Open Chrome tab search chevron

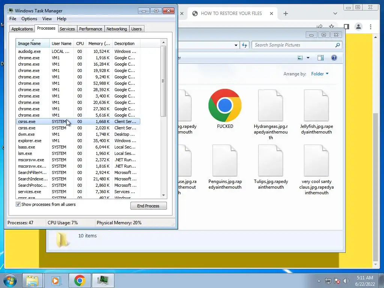pos(335,13)
